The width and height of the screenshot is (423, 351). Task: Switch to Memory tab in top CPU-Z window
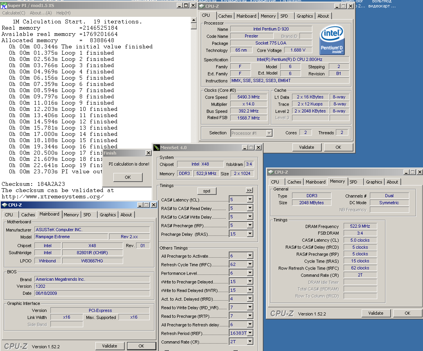[x=268, y=16]
